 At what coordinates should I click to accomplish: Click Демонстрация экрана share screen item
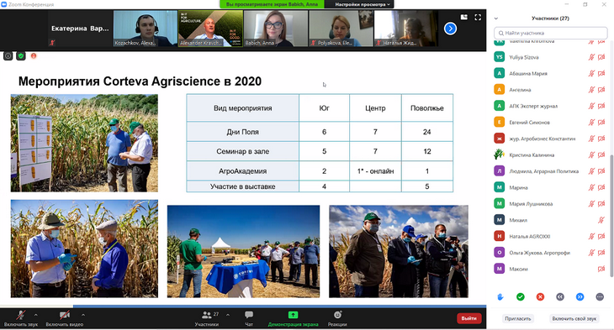(x=293, y=318)
